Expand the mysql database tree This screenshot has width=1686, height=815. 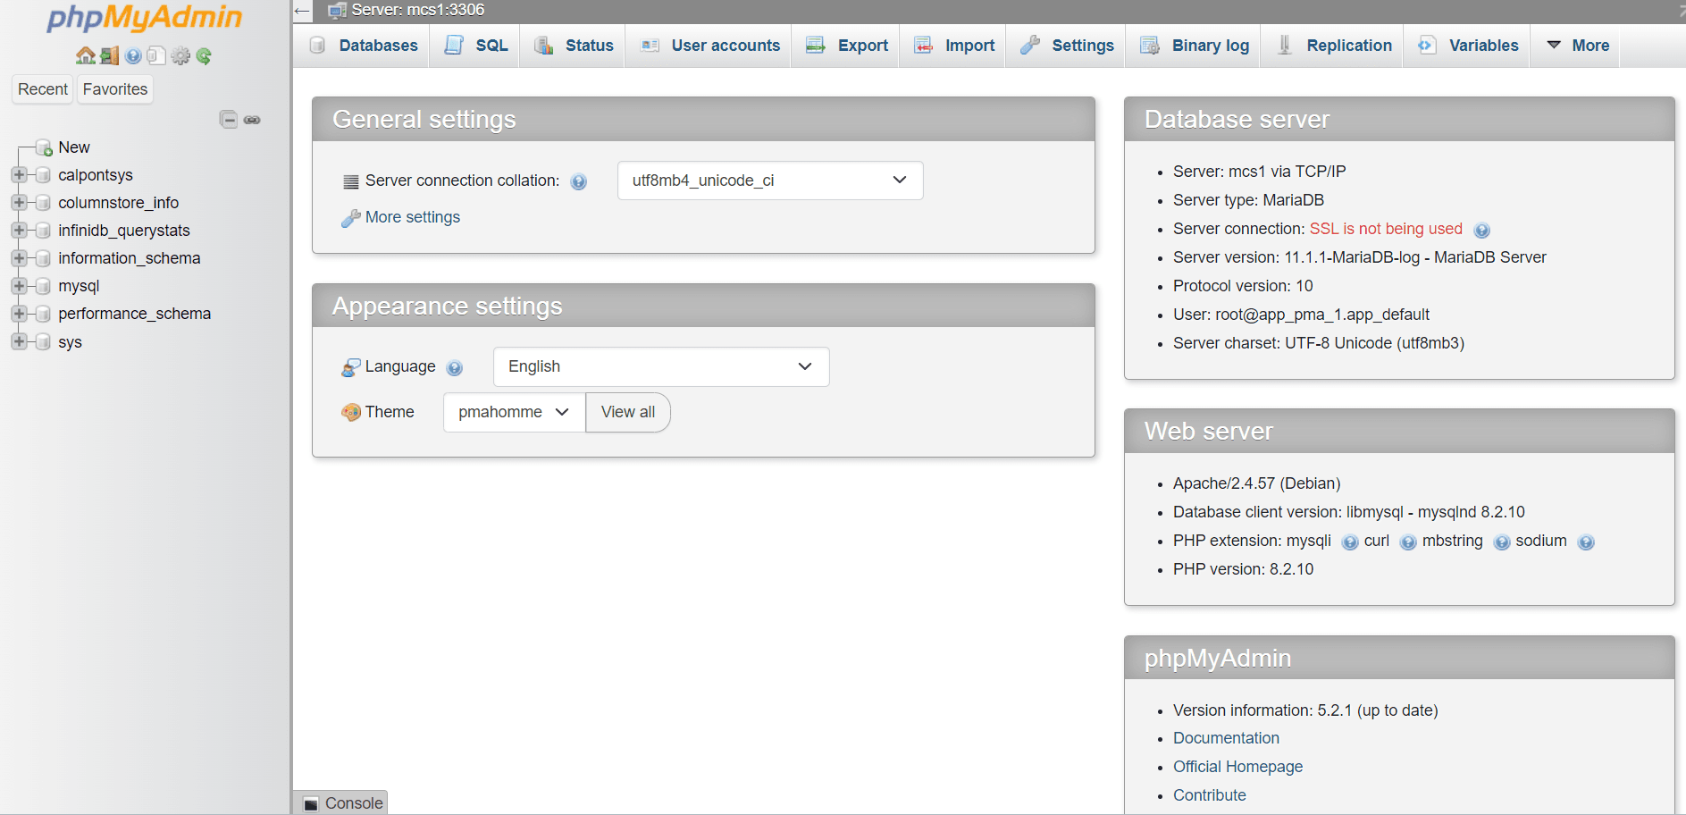(19, 286)
